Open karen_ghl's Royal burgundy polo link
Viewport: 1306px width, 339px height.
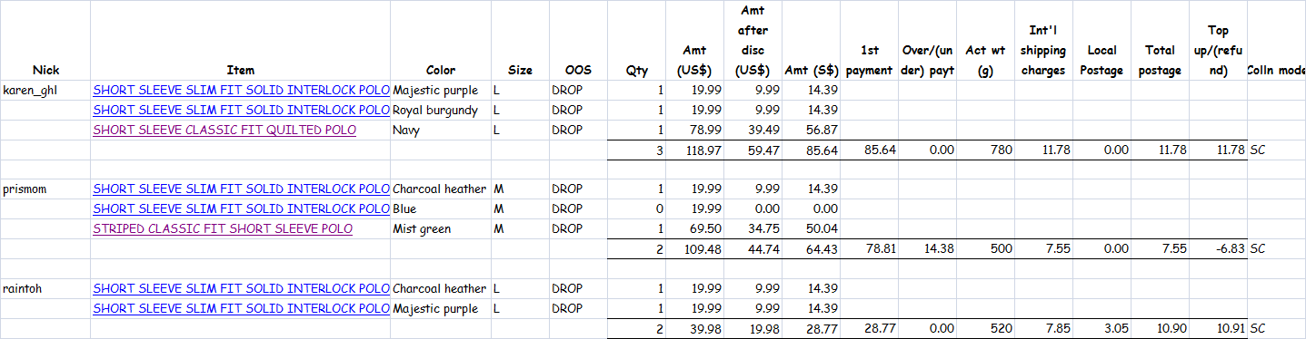[241, 110]
